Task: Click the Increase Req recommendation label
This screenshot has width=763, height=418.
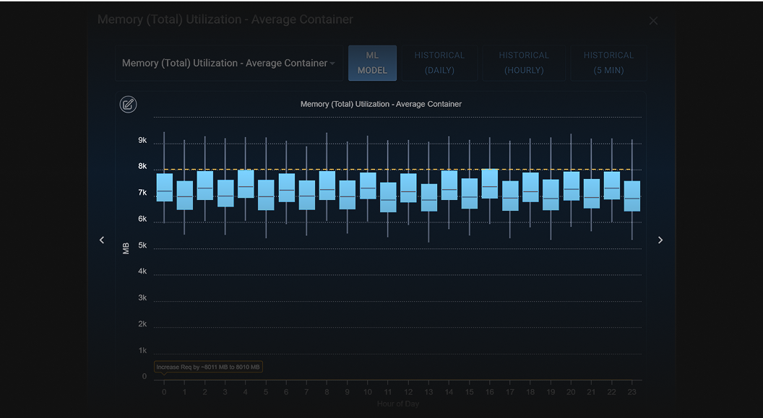Action: 208,367
